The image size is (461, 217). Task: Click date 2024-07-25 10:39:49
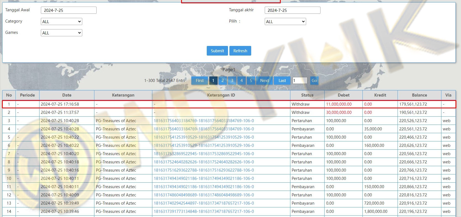tap(60, 203)
